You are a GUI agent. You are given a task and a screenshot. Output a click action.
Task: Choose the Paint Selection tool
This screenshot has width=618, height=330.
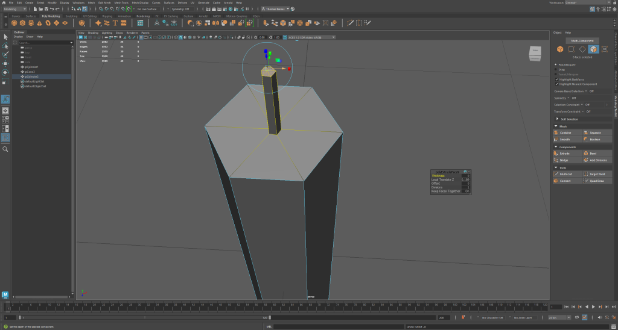tap(5, 54)
